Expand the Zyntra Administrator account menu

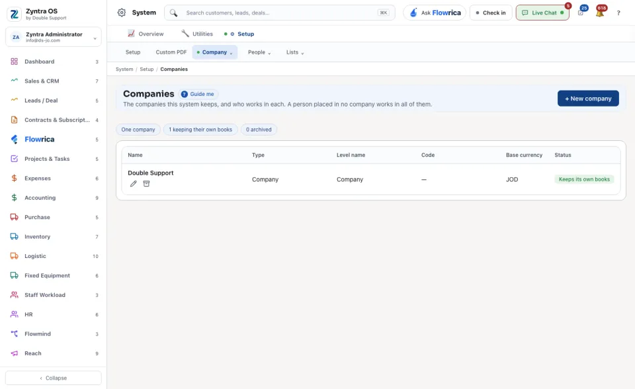pos(54,37)
